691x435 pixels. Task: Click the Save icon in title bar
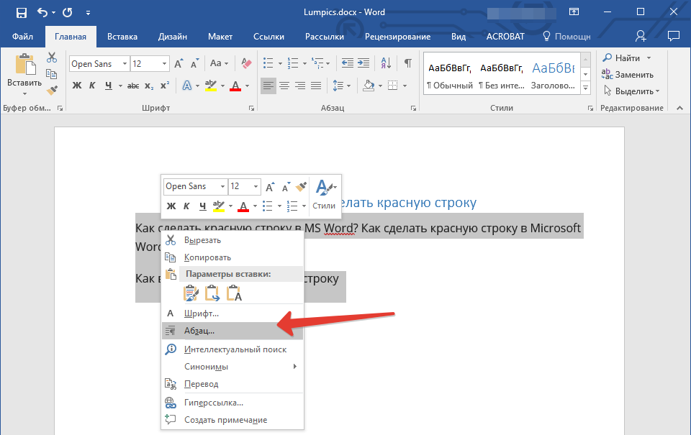21,12
